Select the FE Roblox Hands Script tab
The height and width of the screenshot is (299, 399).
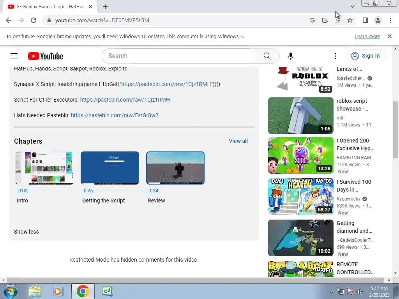pyautogui.click(x=49, y=7)
